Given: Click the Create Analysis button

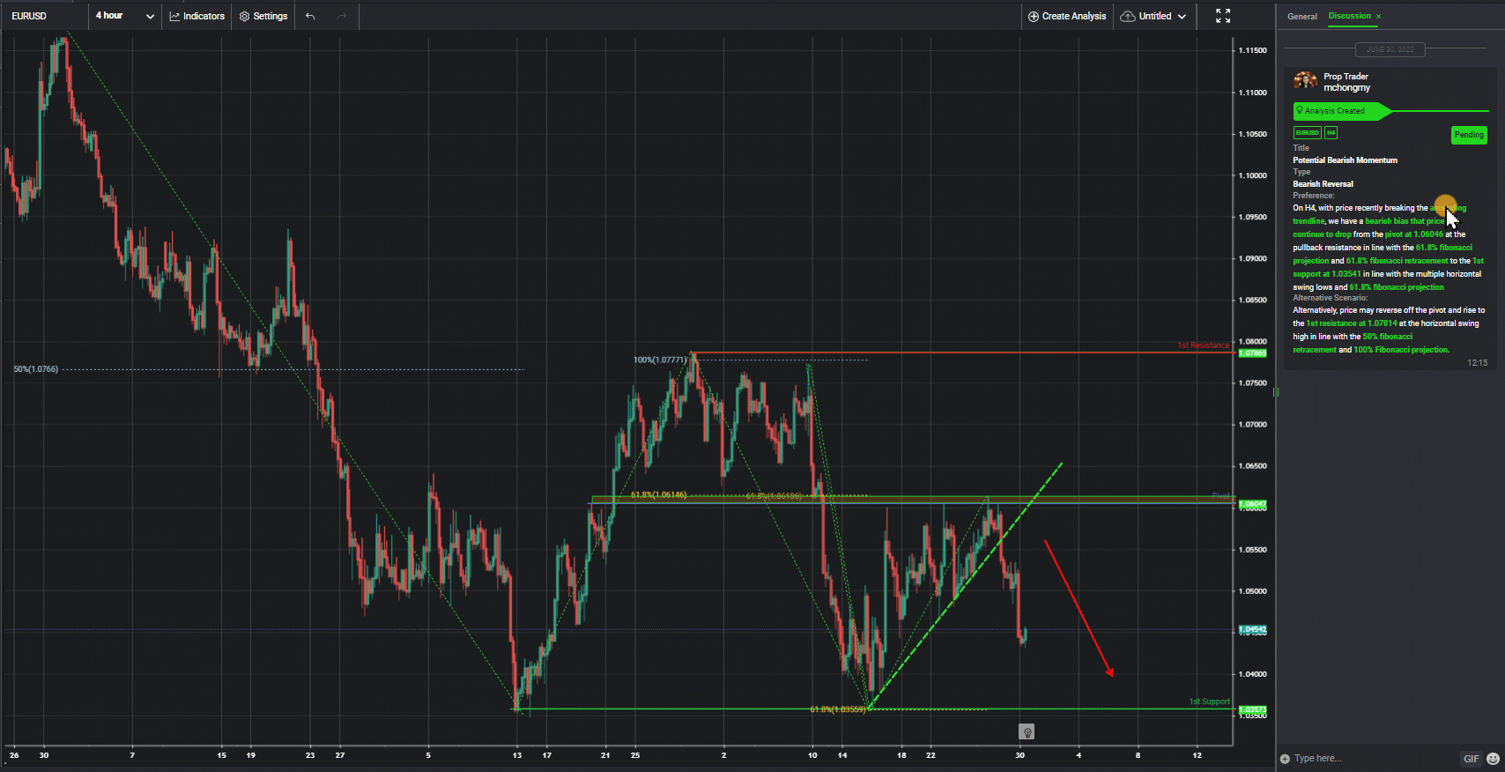Looking at the screenshot, I should tap(1067, 16).
